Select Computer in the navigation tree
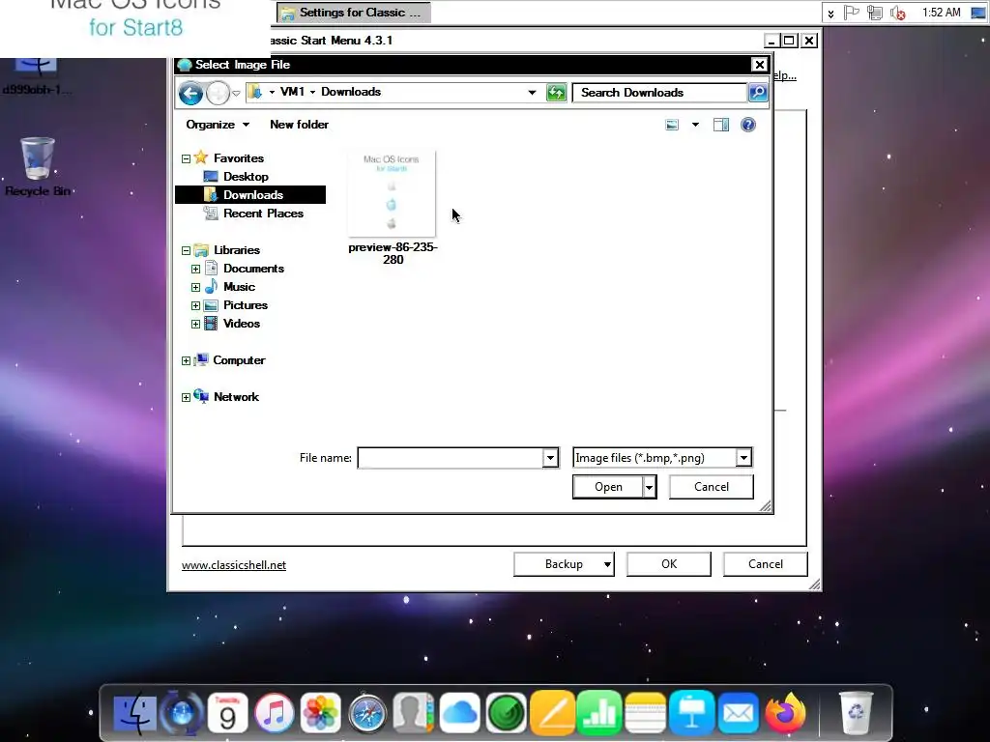 tap(239, 359)
